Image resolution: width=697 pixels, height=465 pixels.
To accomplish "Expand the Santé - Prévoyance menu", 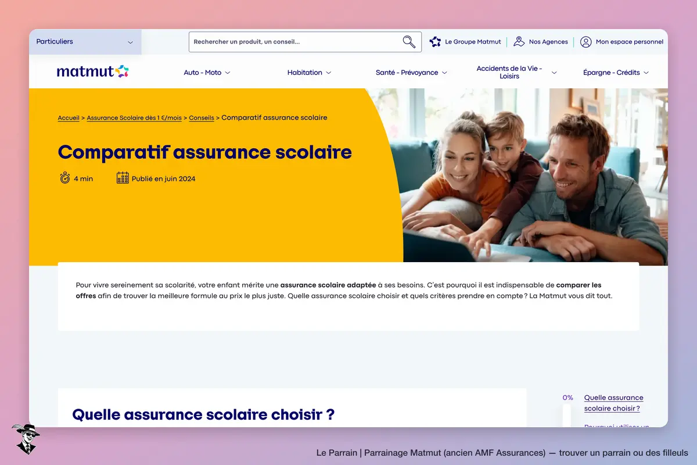I will pos(411,73).
